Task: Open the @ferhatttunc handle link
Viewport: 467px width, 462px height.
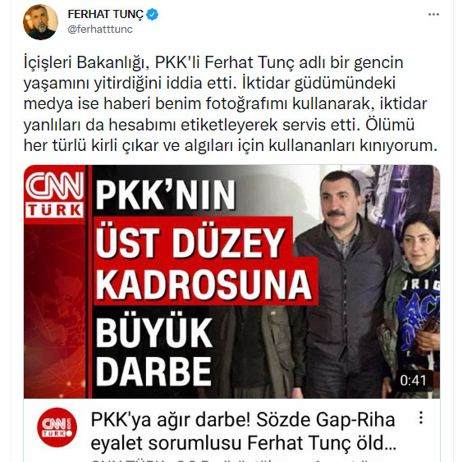Action: 100,30
